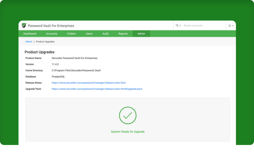
Task: Select the Audit tab
Action: (105, 34)
